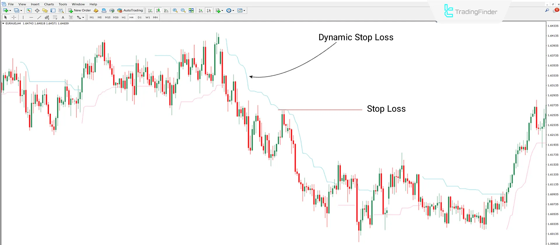Click the Zoom Out magnifier icon

[x=183, y=10]
